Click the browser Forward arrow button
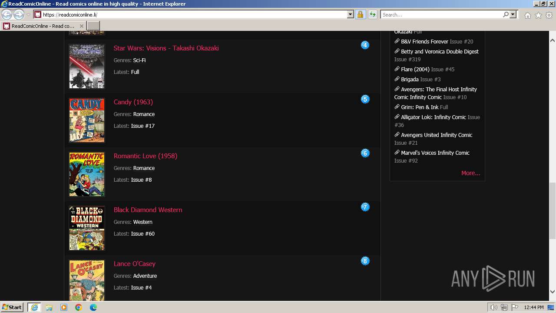 tap(19, 14)
